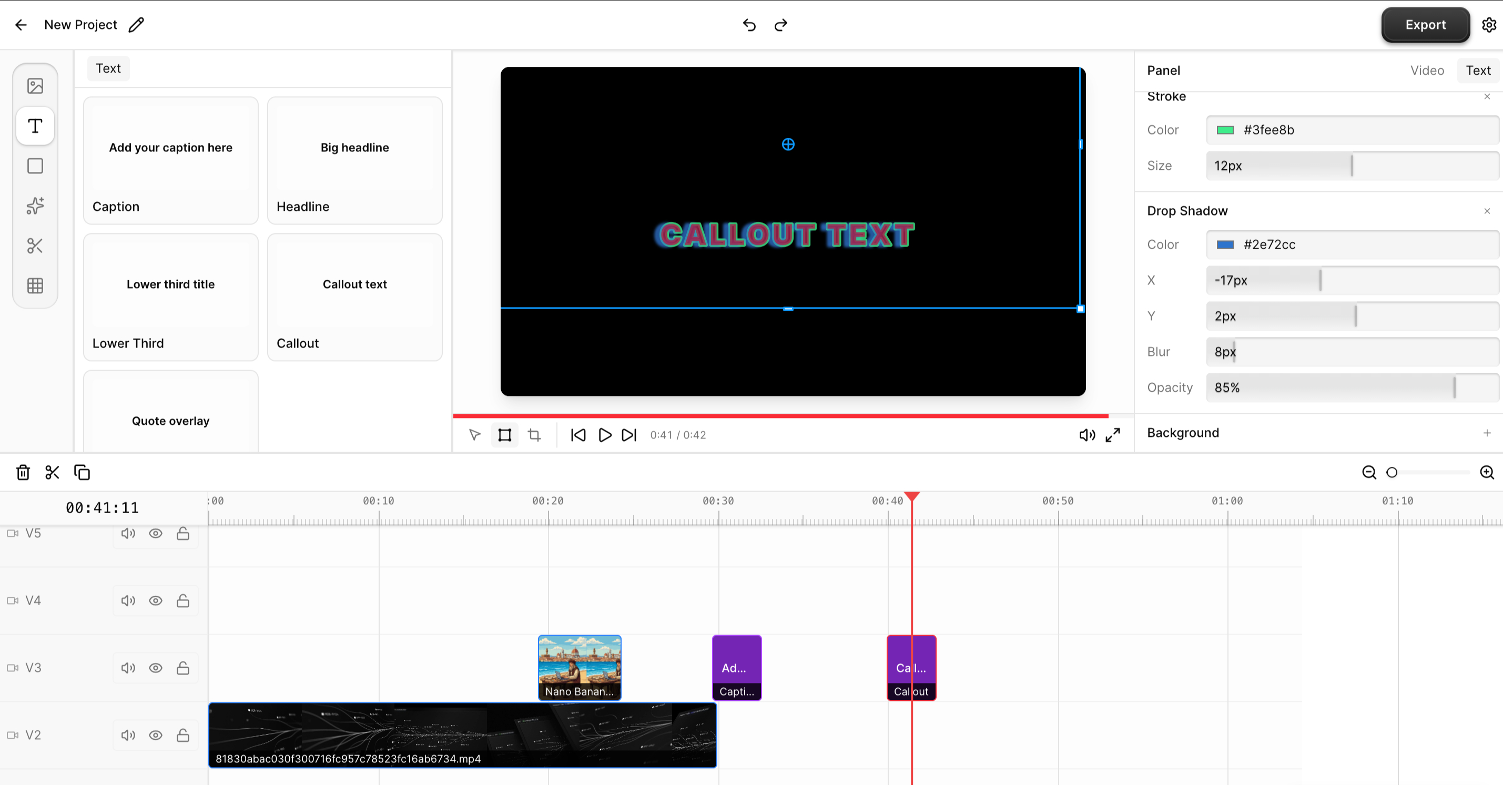Duplicate selected clip
Image resolution: width=1503 pixels, height=785 pixels.
click(82, 472)
